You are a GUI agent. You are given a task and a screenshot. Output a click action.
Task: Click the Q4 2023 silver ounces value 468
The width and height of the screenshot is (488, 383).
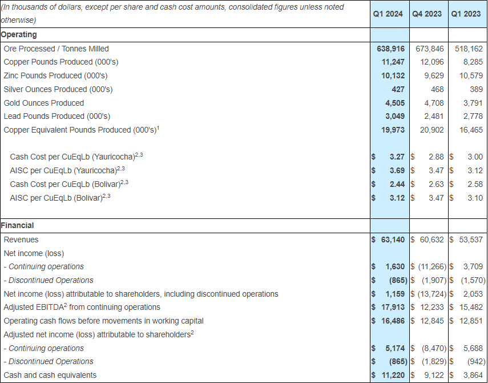pyautogui.click(x=436, y=90)
